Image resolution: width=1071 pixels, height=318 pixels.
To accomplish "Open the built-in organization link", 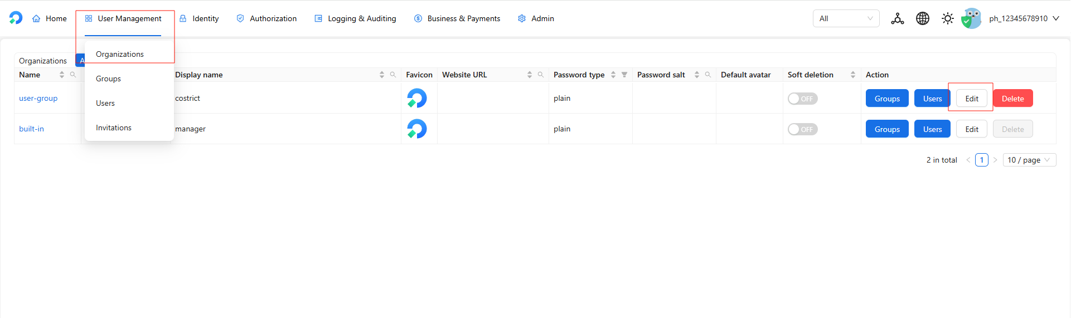I will coord(31,129).
